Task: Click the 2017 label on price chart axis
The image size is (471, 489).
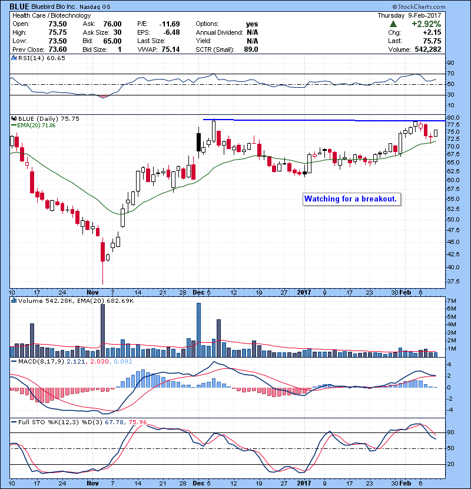Action: [x=304, y=292]
